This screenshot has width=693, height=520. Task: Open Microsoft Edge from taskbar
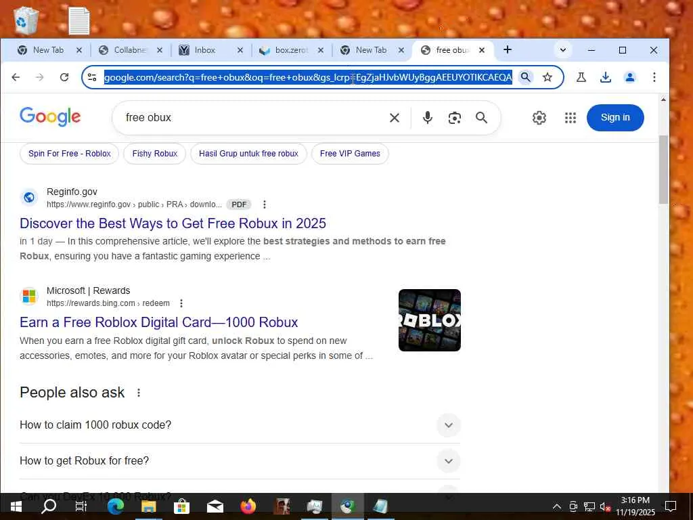click(x=115, y=506)
